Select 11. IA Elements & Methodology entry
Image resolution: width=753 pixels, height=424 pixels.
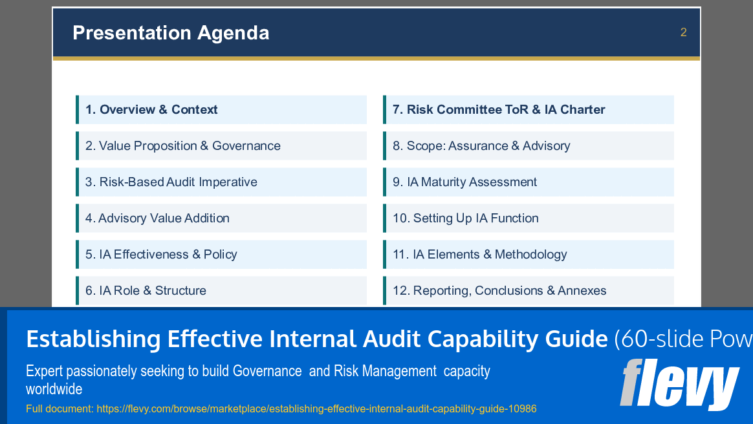pyautogui.click(x=529, y=254)
